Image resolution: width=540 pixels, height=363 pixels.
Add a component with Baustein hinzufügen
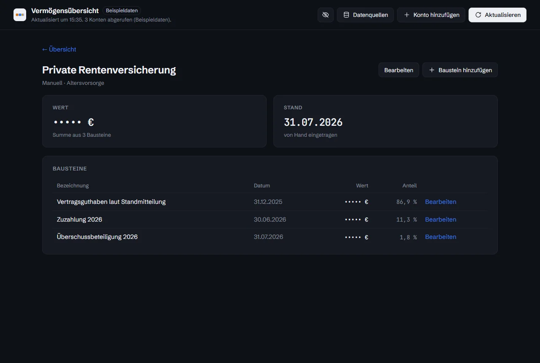(x=460, y=70)
